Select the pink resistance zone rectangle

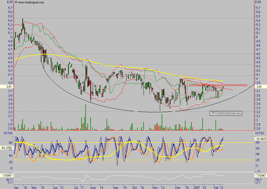(218, 85)
